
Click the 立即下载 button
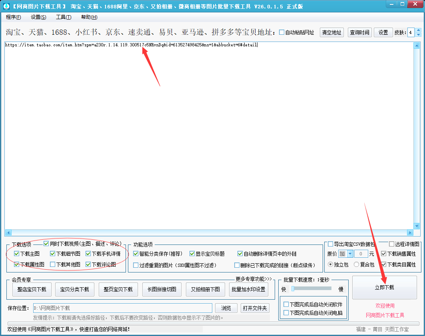[384, 288]
